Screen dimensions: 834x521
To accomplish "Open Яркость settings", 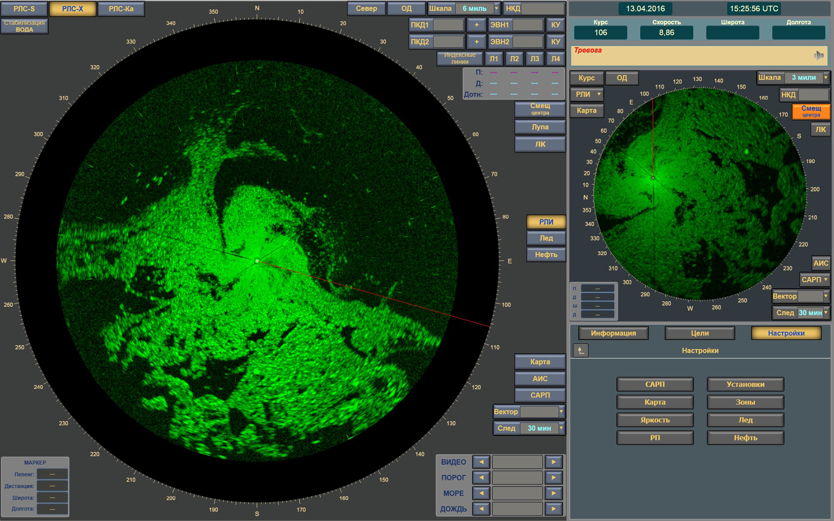I will pos(655,420).
